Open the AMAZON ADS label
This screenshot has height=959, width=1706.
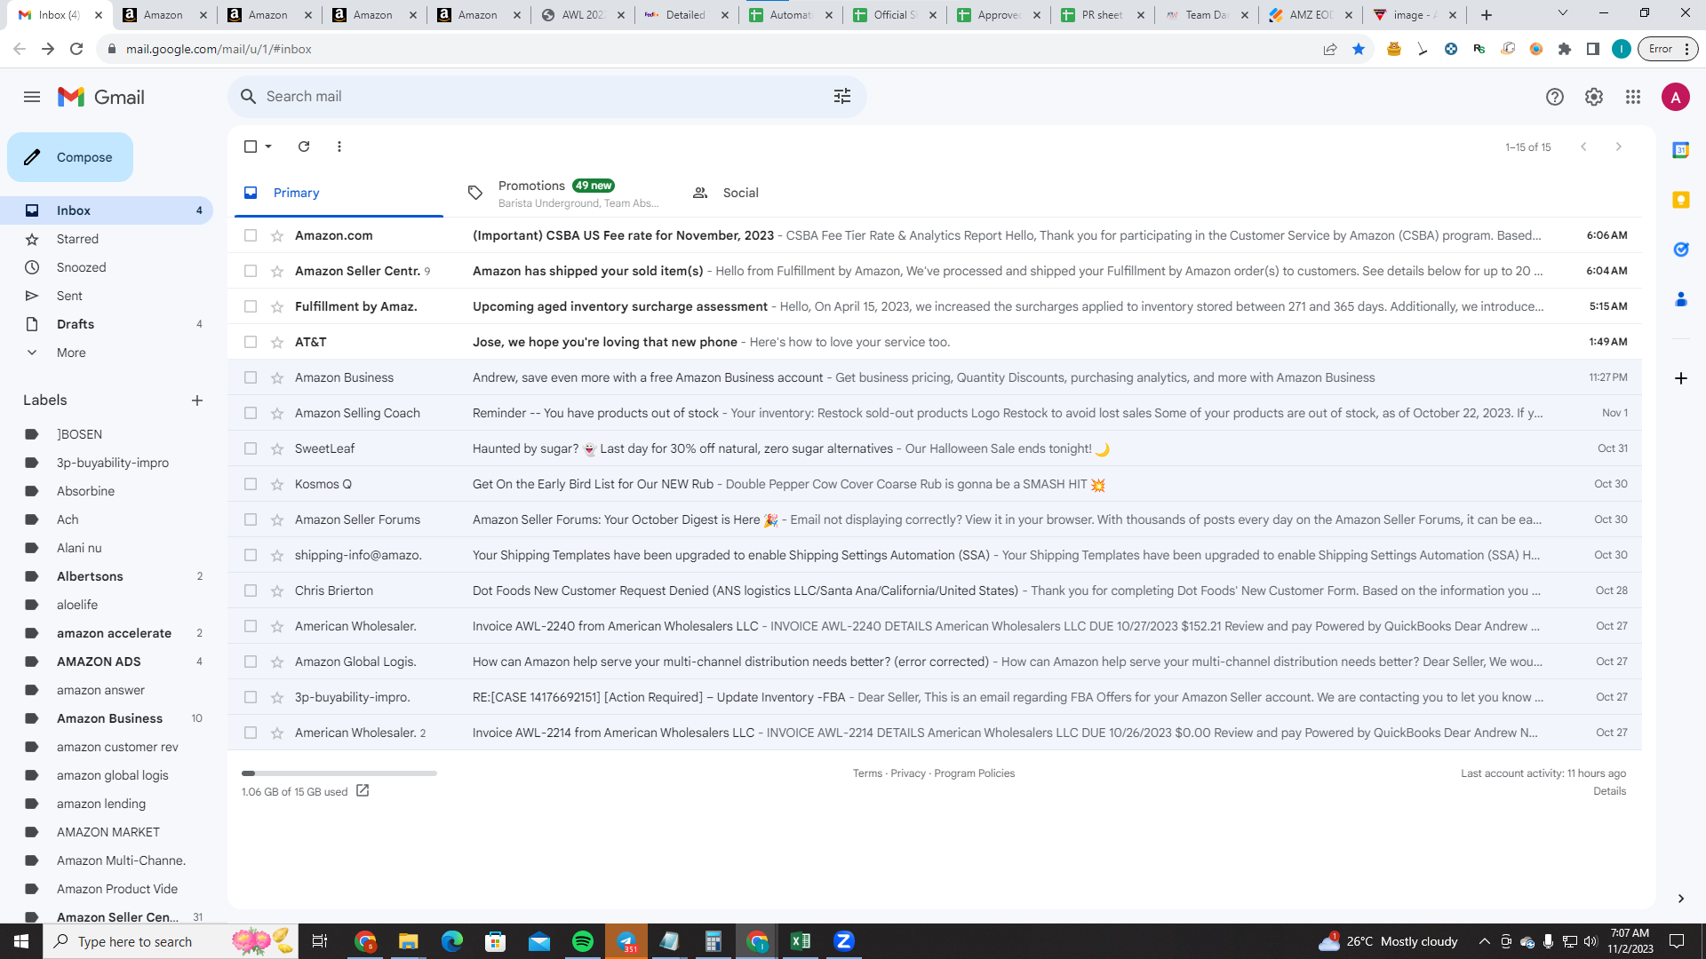coord(99,662)
